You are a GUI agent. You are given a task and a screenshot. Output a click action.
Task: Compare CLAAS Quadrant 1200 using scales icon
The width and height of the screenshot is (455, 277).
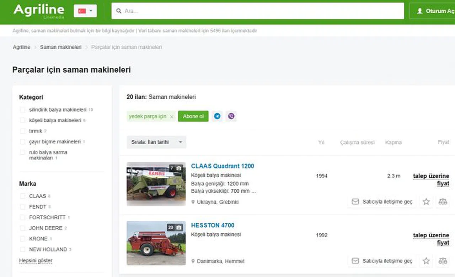click(x=443, y=202)
